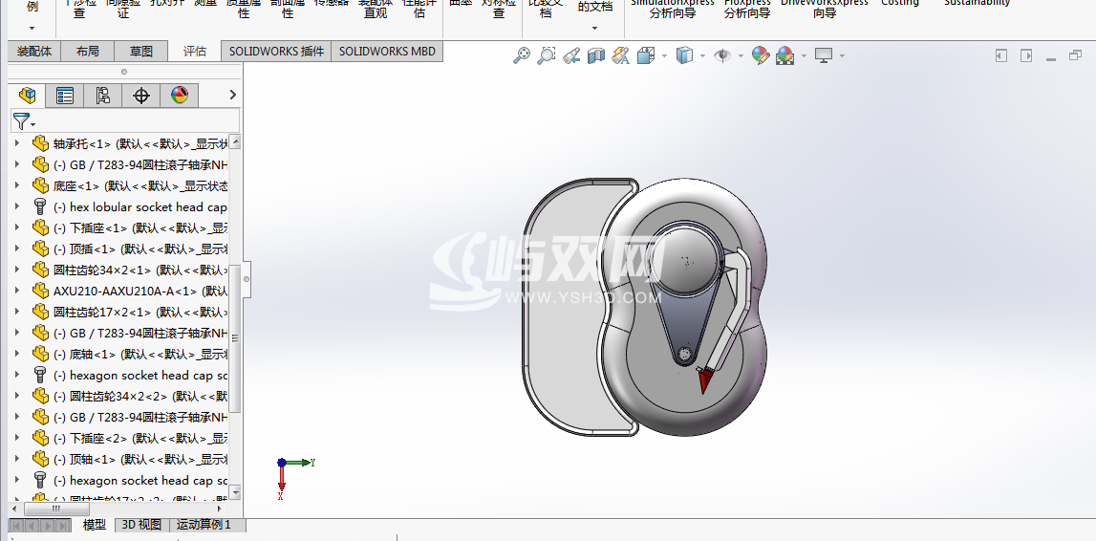
Task: Switch to the 草图 tab
Action: 141,51
